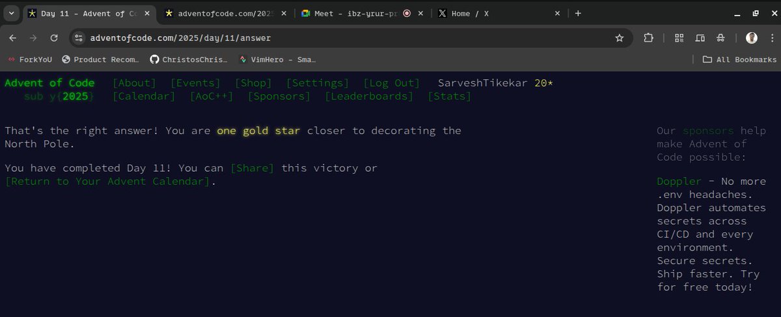Image resolution: width=781 pixels, height=317 pixels.
Task: Click the 2025 year link
Action: point(75,96)
